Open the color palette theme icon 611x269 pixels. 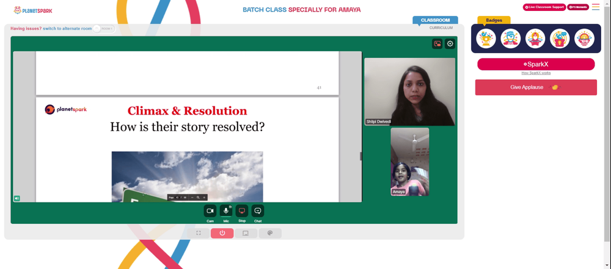pos(269,233)
